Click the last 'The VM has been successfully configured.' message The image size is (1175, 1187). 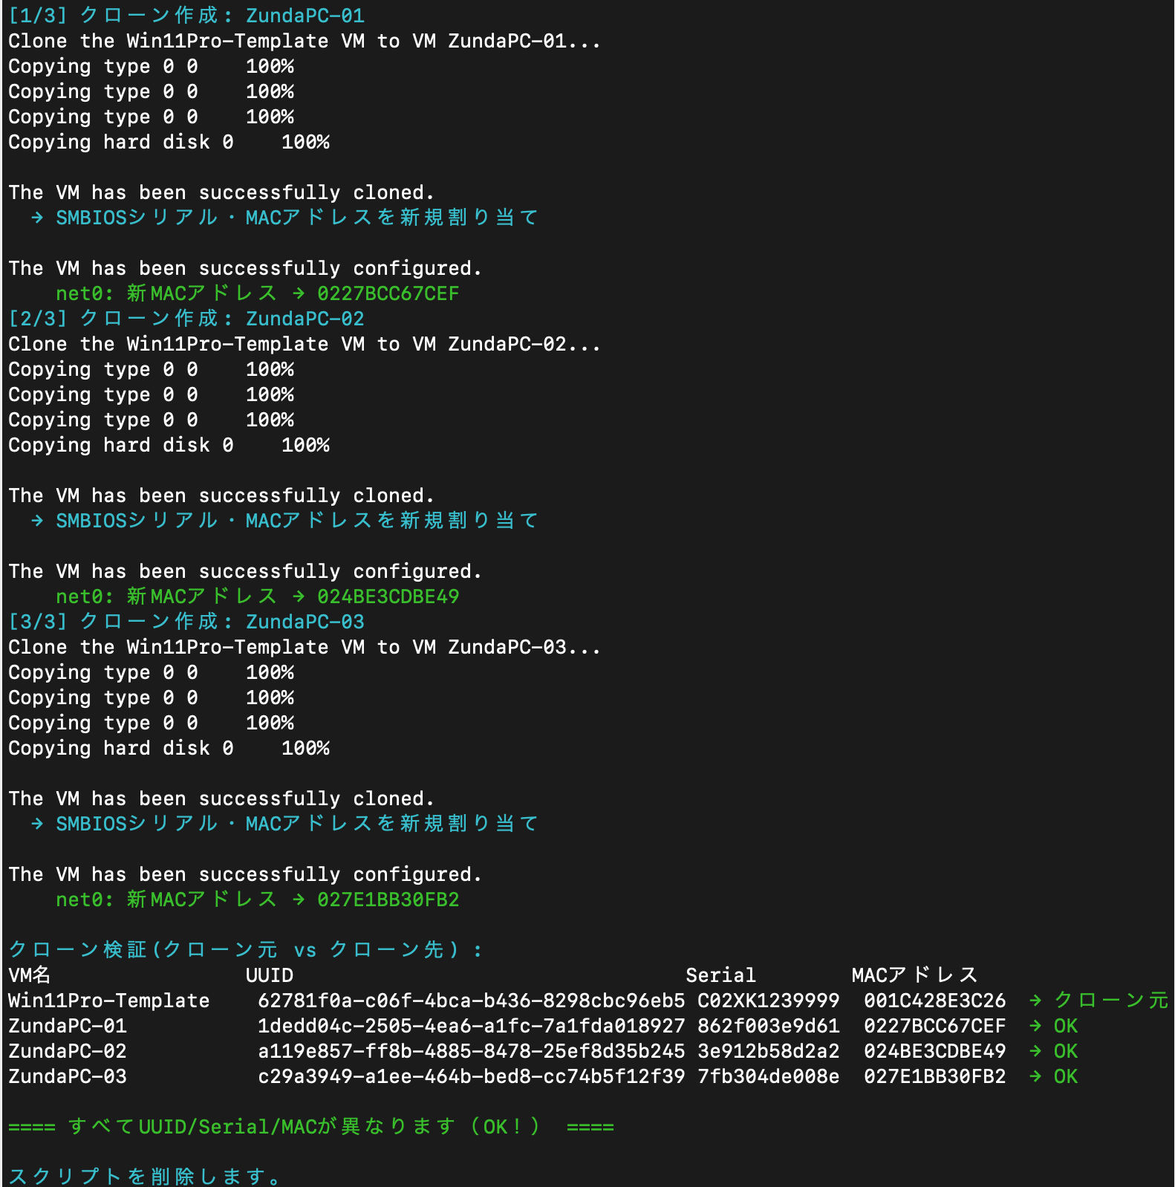click(x=245, y=874)
